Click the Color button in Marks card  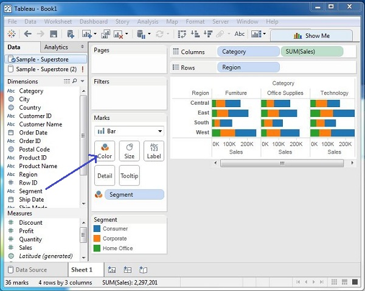click(x=105, y=151)
